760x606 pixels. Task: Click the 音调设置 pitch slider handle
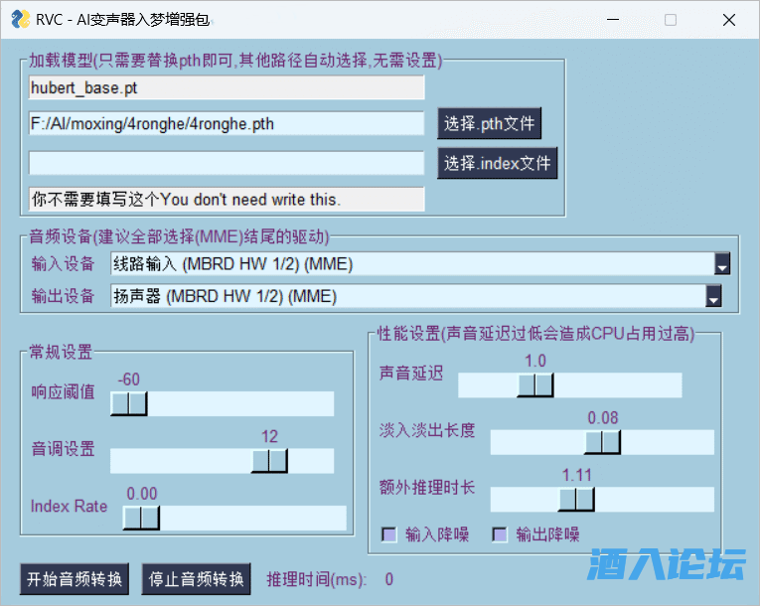[269, 461]
